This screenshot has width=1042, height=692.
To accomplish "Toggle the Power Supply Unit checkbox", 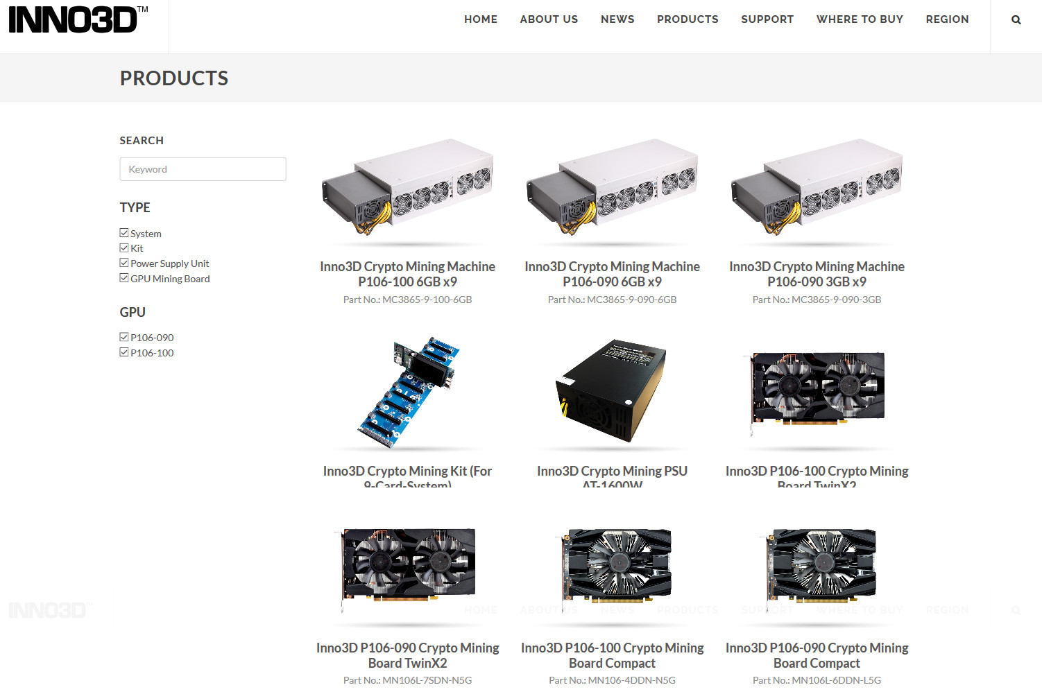I will coord(124,263).
